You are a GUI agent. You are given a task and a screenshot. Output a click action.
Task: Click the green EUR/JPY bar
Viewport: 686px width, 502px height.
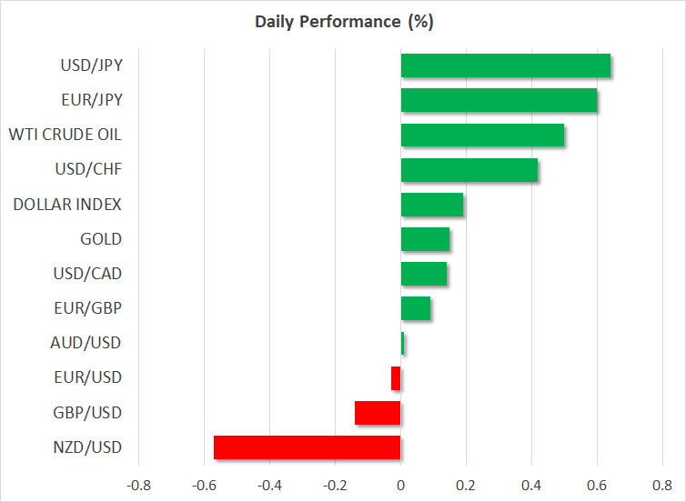[499, 100]
